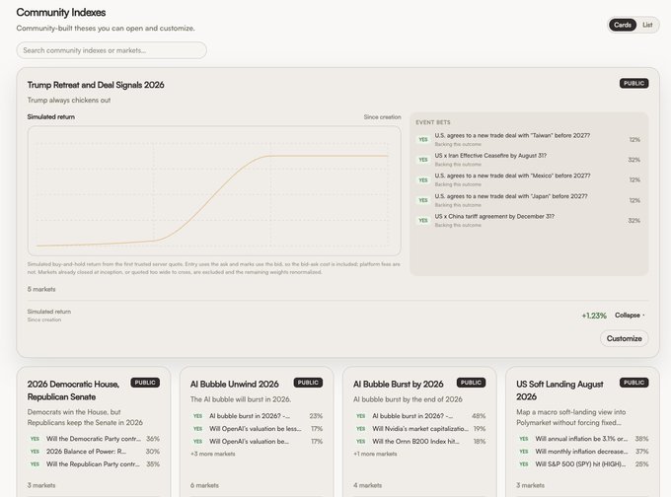This screenshot has height=497, width=671.
Task: Select Will Nvidia's market capitalization row
Action: (x=419, y=429)
